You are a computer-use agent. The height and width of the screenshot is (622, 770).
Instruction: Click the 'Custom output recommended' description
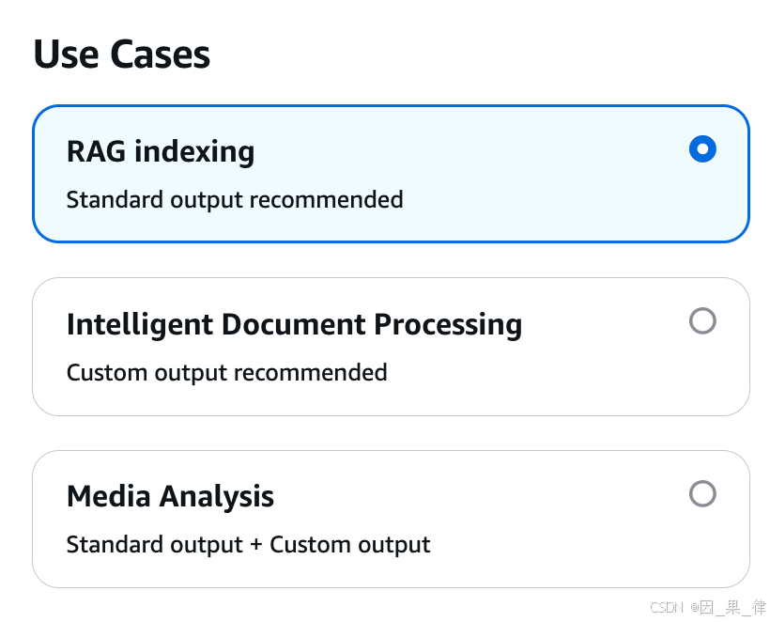[x=227, y=373]
